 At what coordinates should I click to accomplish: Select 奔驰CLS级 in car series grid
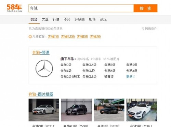coord(90,77)
